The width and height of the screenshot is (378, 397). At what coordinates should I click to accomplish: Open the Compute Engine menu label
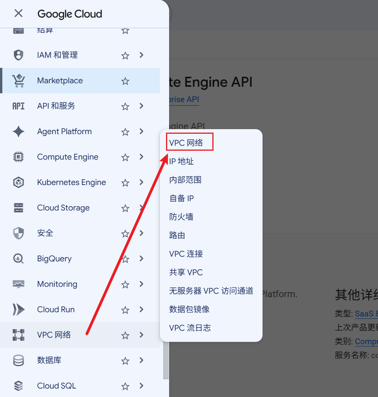[68, 157]
